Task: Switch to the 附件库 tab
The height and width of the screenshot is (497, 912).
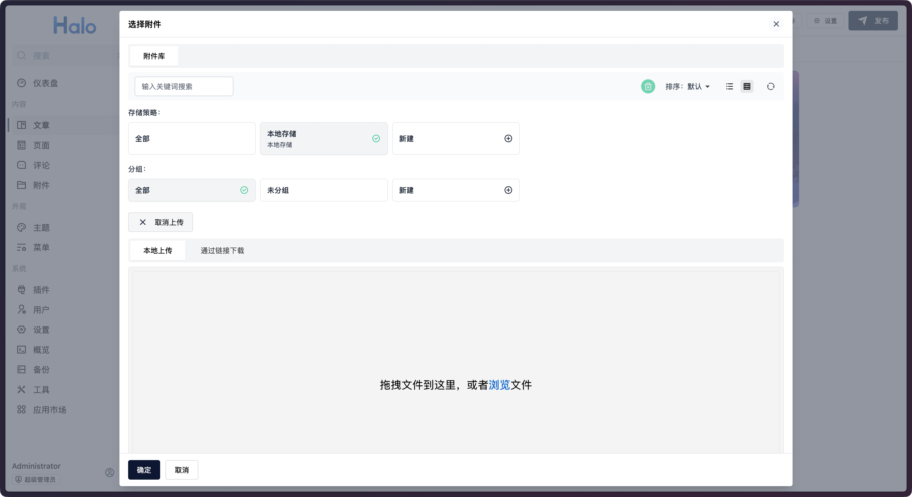Action: pyautogui.click(x=153, y=56)
